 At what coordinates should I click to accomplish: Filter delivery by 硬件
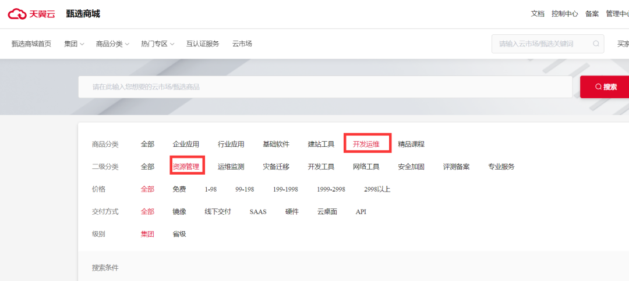pos(292,211)
